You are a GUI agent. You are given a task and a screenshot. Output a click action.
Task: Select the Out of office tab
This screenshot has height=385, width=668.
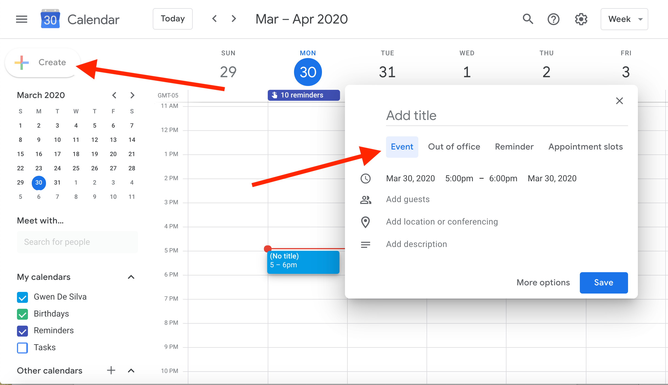pyautogui.click(x=454, y=147)
